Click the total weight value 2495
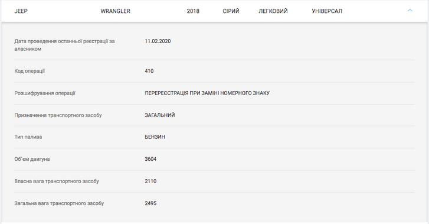429x224 pixels. [x=150, y=203]
